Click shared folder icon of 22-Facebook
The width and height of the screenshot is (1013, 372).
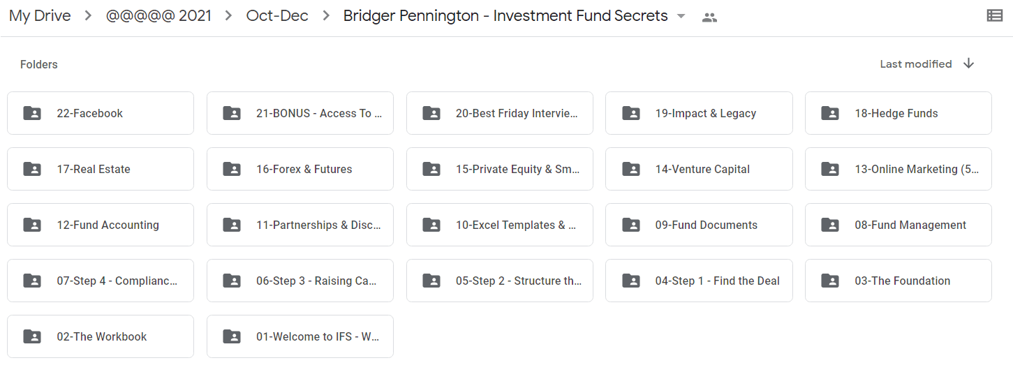coord(32,113)
